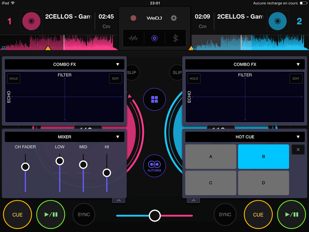
Task: Play or pause deck 1
Action: click(51, 215)
